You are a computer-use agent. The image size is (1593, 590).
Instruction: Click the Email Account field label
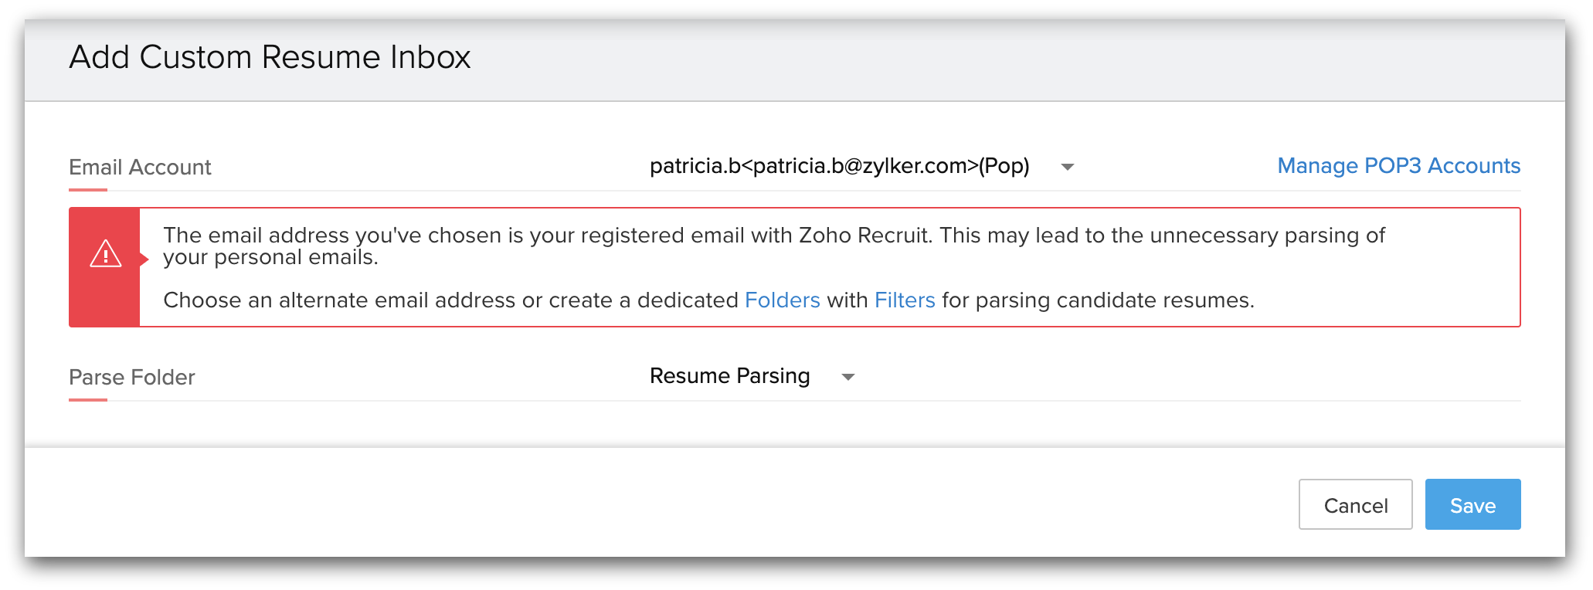(x=140, y=168)
